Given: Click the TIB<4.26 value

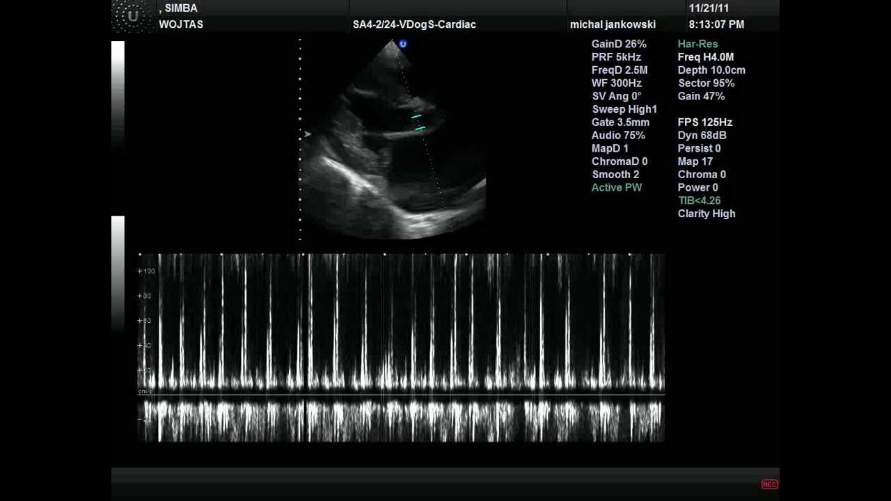Looking at the screenshot, I should (x=700, y=200).
